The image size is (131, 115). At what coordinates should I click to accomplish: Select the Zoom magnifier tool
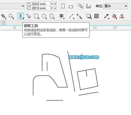(x=11, y=16)
